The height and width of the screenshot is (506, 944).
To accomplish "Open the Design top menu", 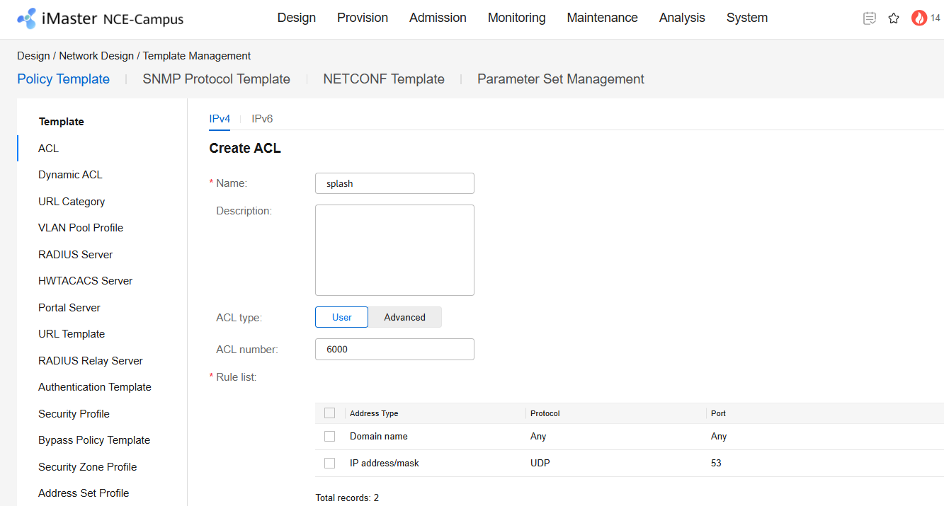I will pos(296,18).
